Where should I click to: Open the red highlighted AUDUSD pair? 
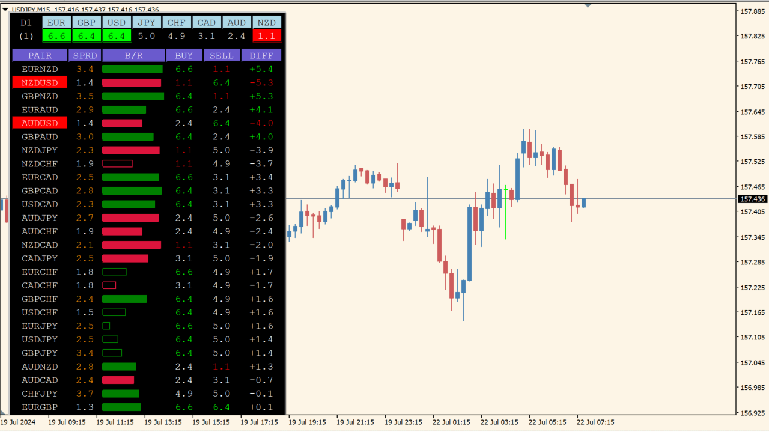pyautogui.click(x=40, y=123)
